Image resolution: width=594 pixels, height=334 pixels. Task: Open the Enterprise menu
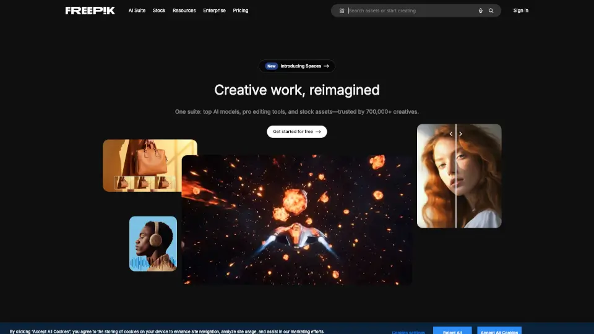coord(214,11)
